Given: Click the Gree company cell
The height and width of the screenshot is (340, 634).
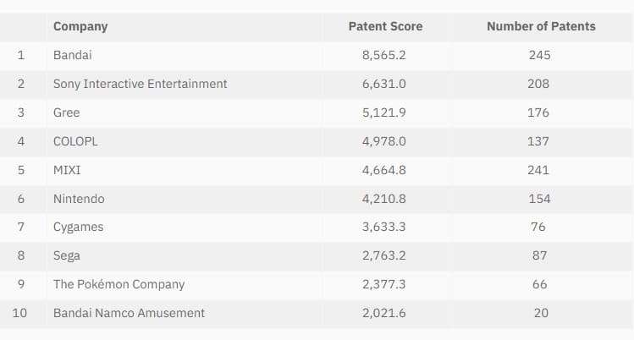Looking at the screenshot, I should pyautogui.click(x=66, y=112).
